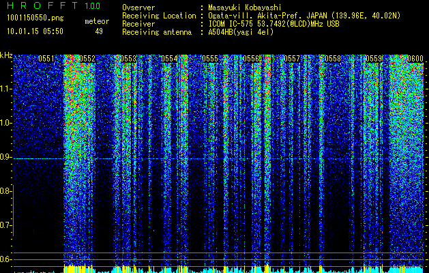
Task: Click the A504HB(yagi 4el) antenna text
Action: click(241, 32)
